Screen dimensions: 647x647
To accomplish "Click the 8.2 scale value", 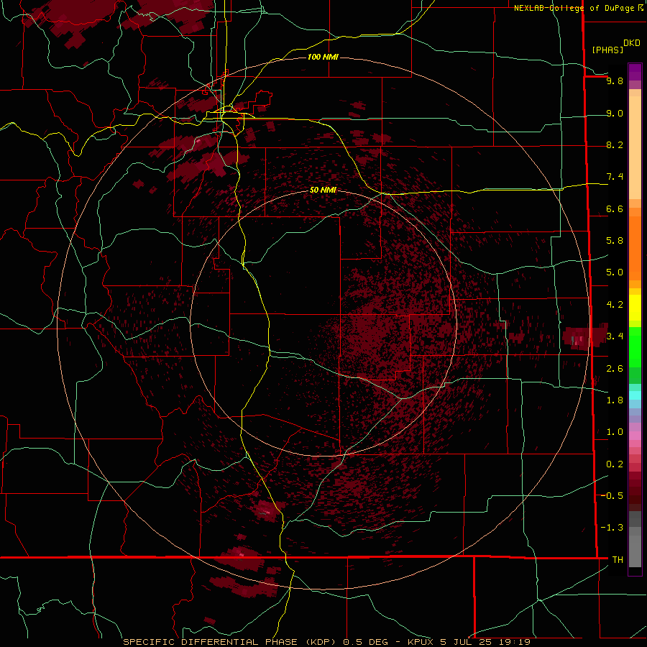I will pyautogui.click(x=615, y=144).
